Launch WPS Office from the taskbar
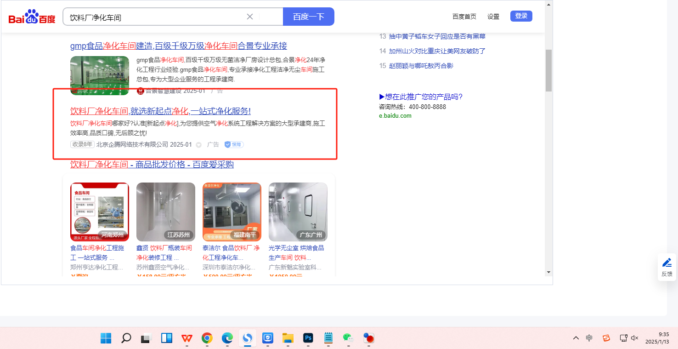678x349 pixels. pos(187,338)
